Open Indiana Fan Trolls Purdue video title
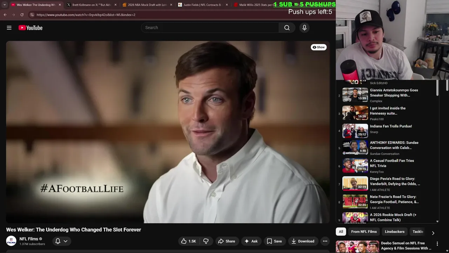 pyautogui.click(x=391, y=126)
